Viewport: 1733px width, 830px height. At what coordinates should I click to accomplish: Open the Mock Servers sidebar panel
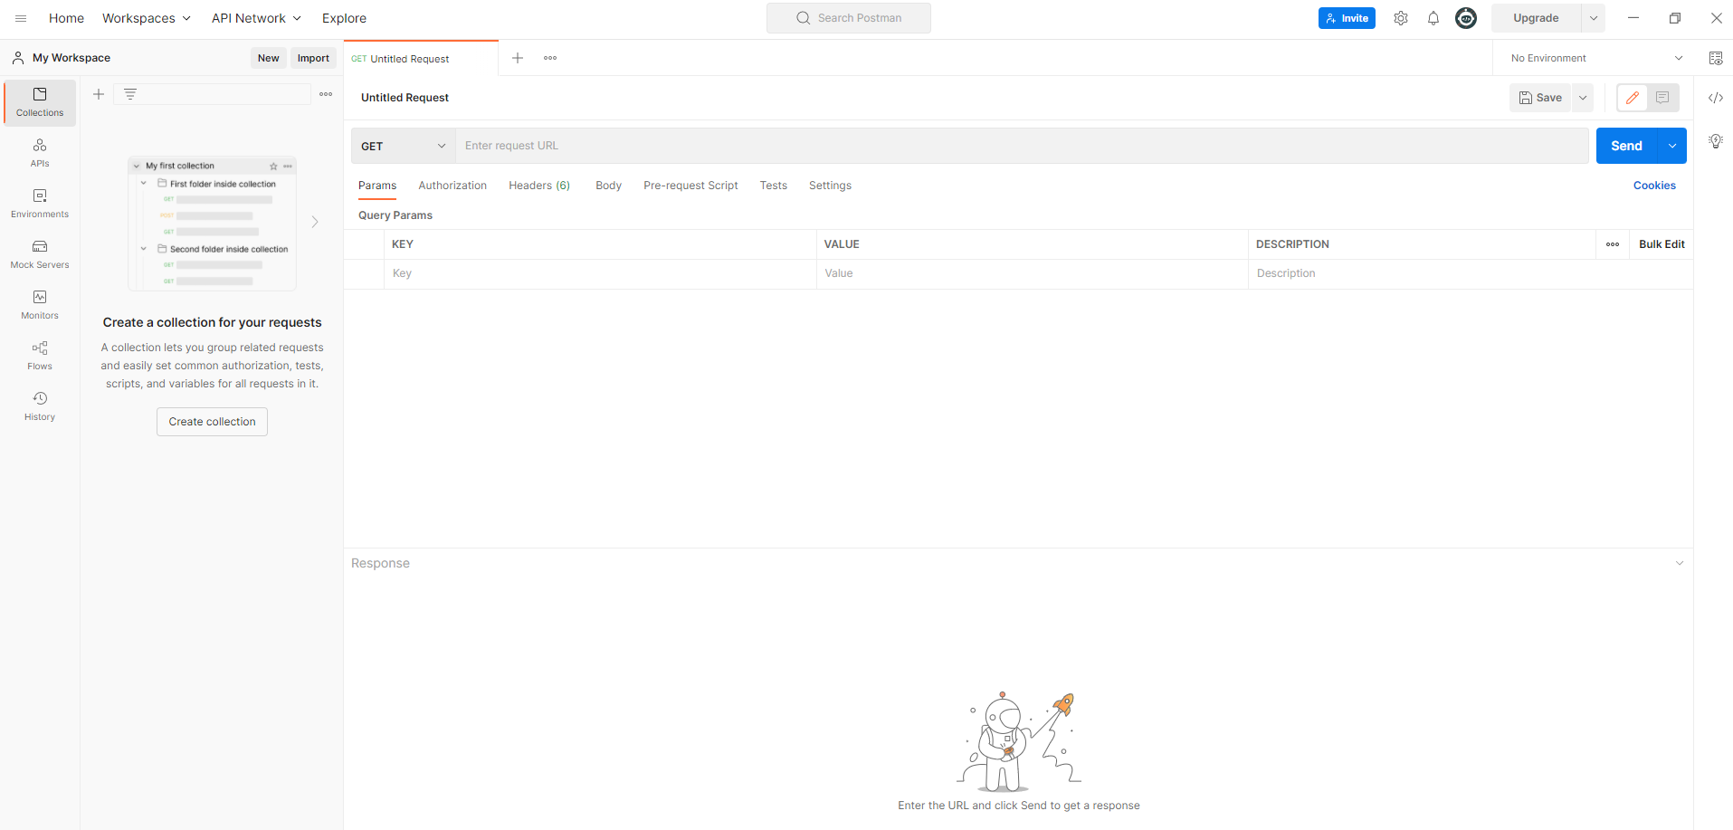point(40,254)
